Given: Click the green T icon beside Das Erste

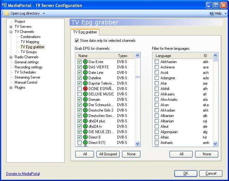Looking at the screenshot, I should pyautogui.click(x=85, y=62).
